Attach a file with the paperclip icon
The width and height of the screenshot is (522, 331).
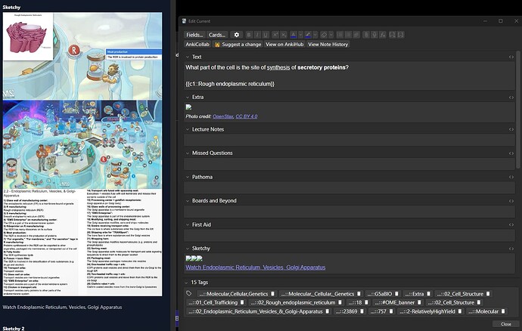click(x=366, y=35)
